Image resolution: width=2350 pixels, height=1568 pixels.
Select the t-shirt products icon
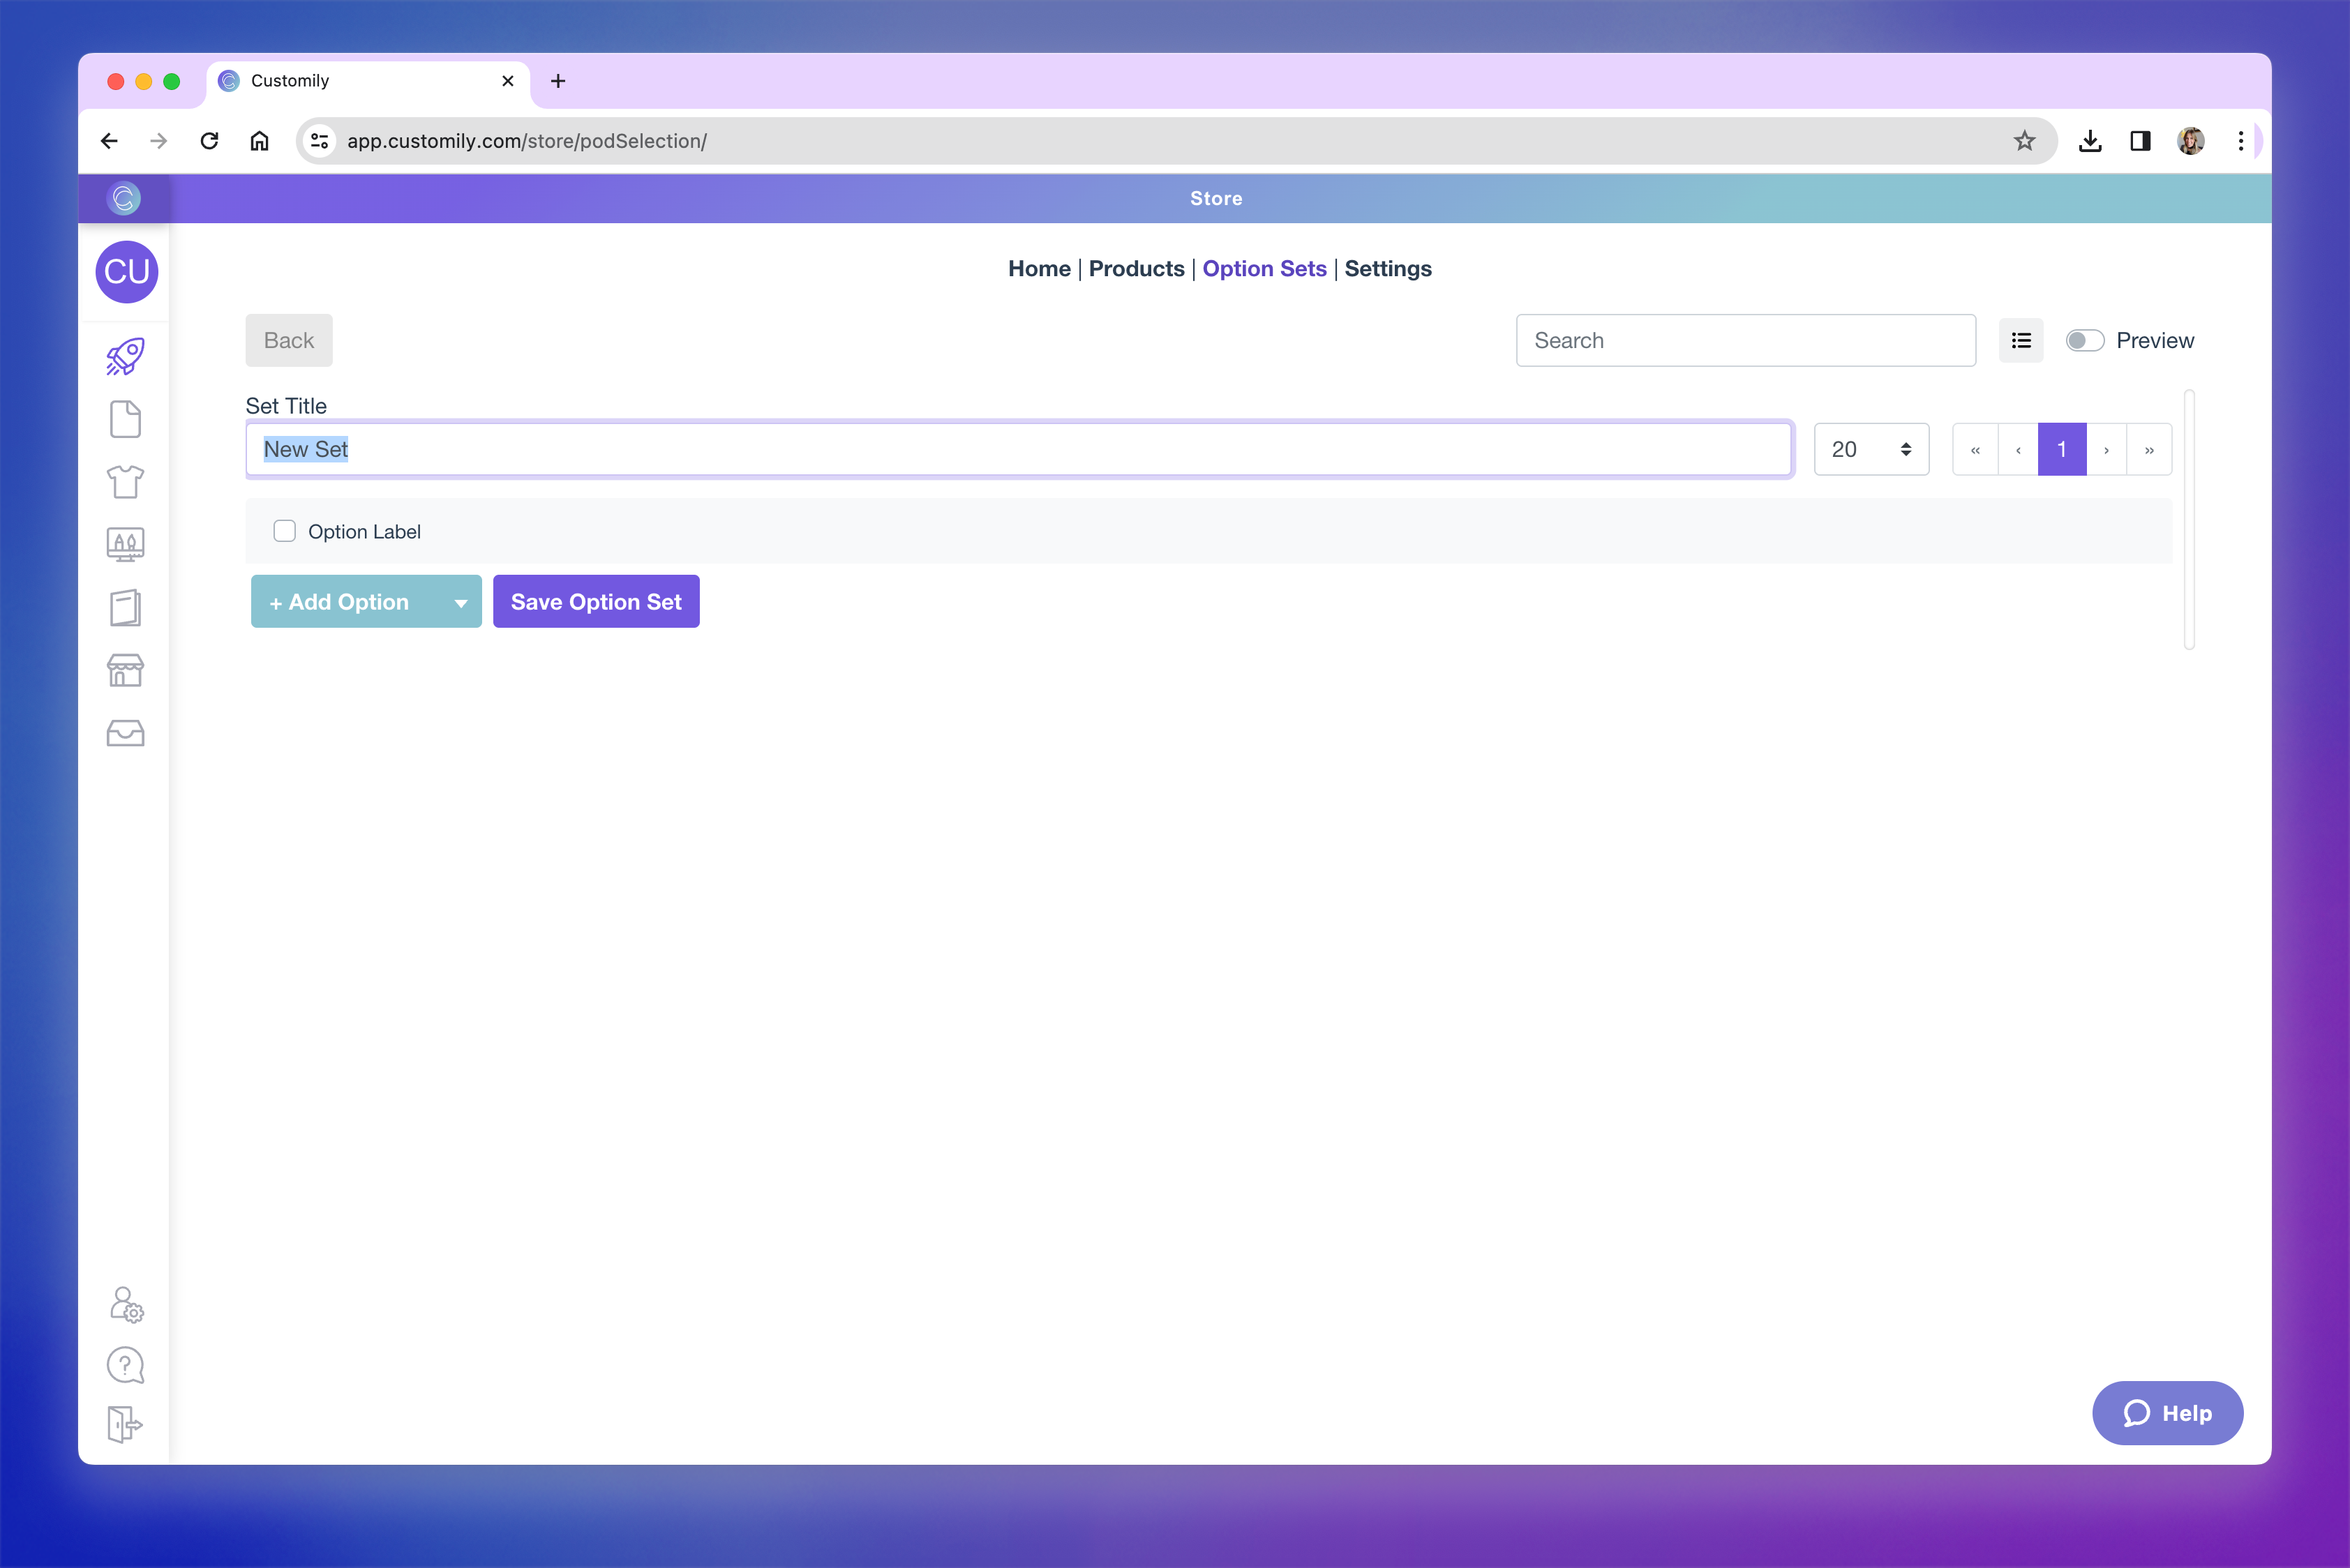tap(125, 482)
